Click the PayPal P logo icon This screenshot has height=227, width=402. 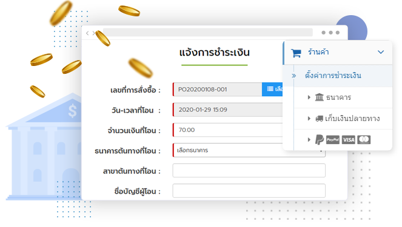tap(319, 139)
